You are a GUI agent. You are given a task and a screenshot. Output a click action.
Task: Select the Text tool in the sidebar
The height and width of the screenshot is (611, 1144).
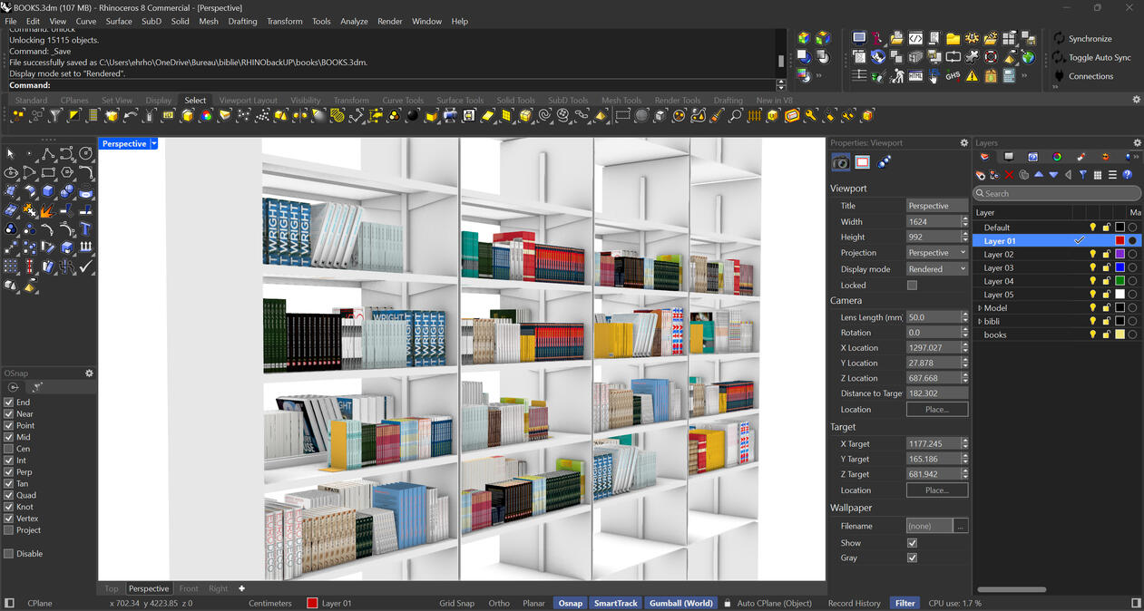pos(84,228)
